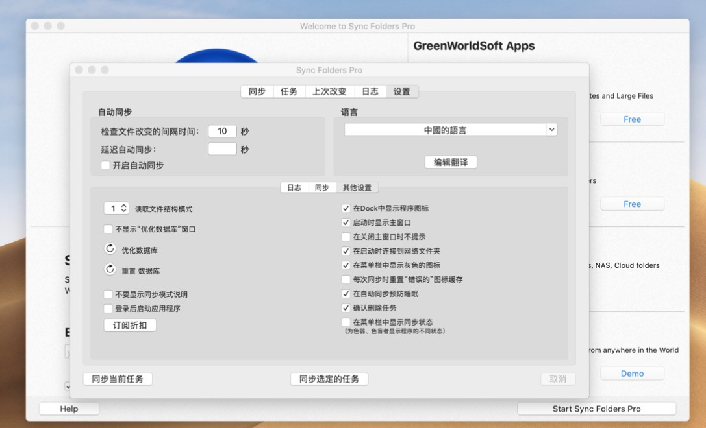Toggle the 确认删除任务 checkbox
The image size is (706, 428).
click(x=346, y=308)
